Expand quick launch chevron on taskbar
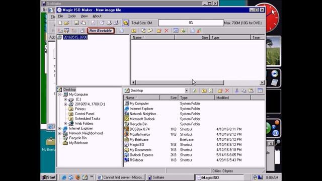322x181 pixels. [92, 176]
